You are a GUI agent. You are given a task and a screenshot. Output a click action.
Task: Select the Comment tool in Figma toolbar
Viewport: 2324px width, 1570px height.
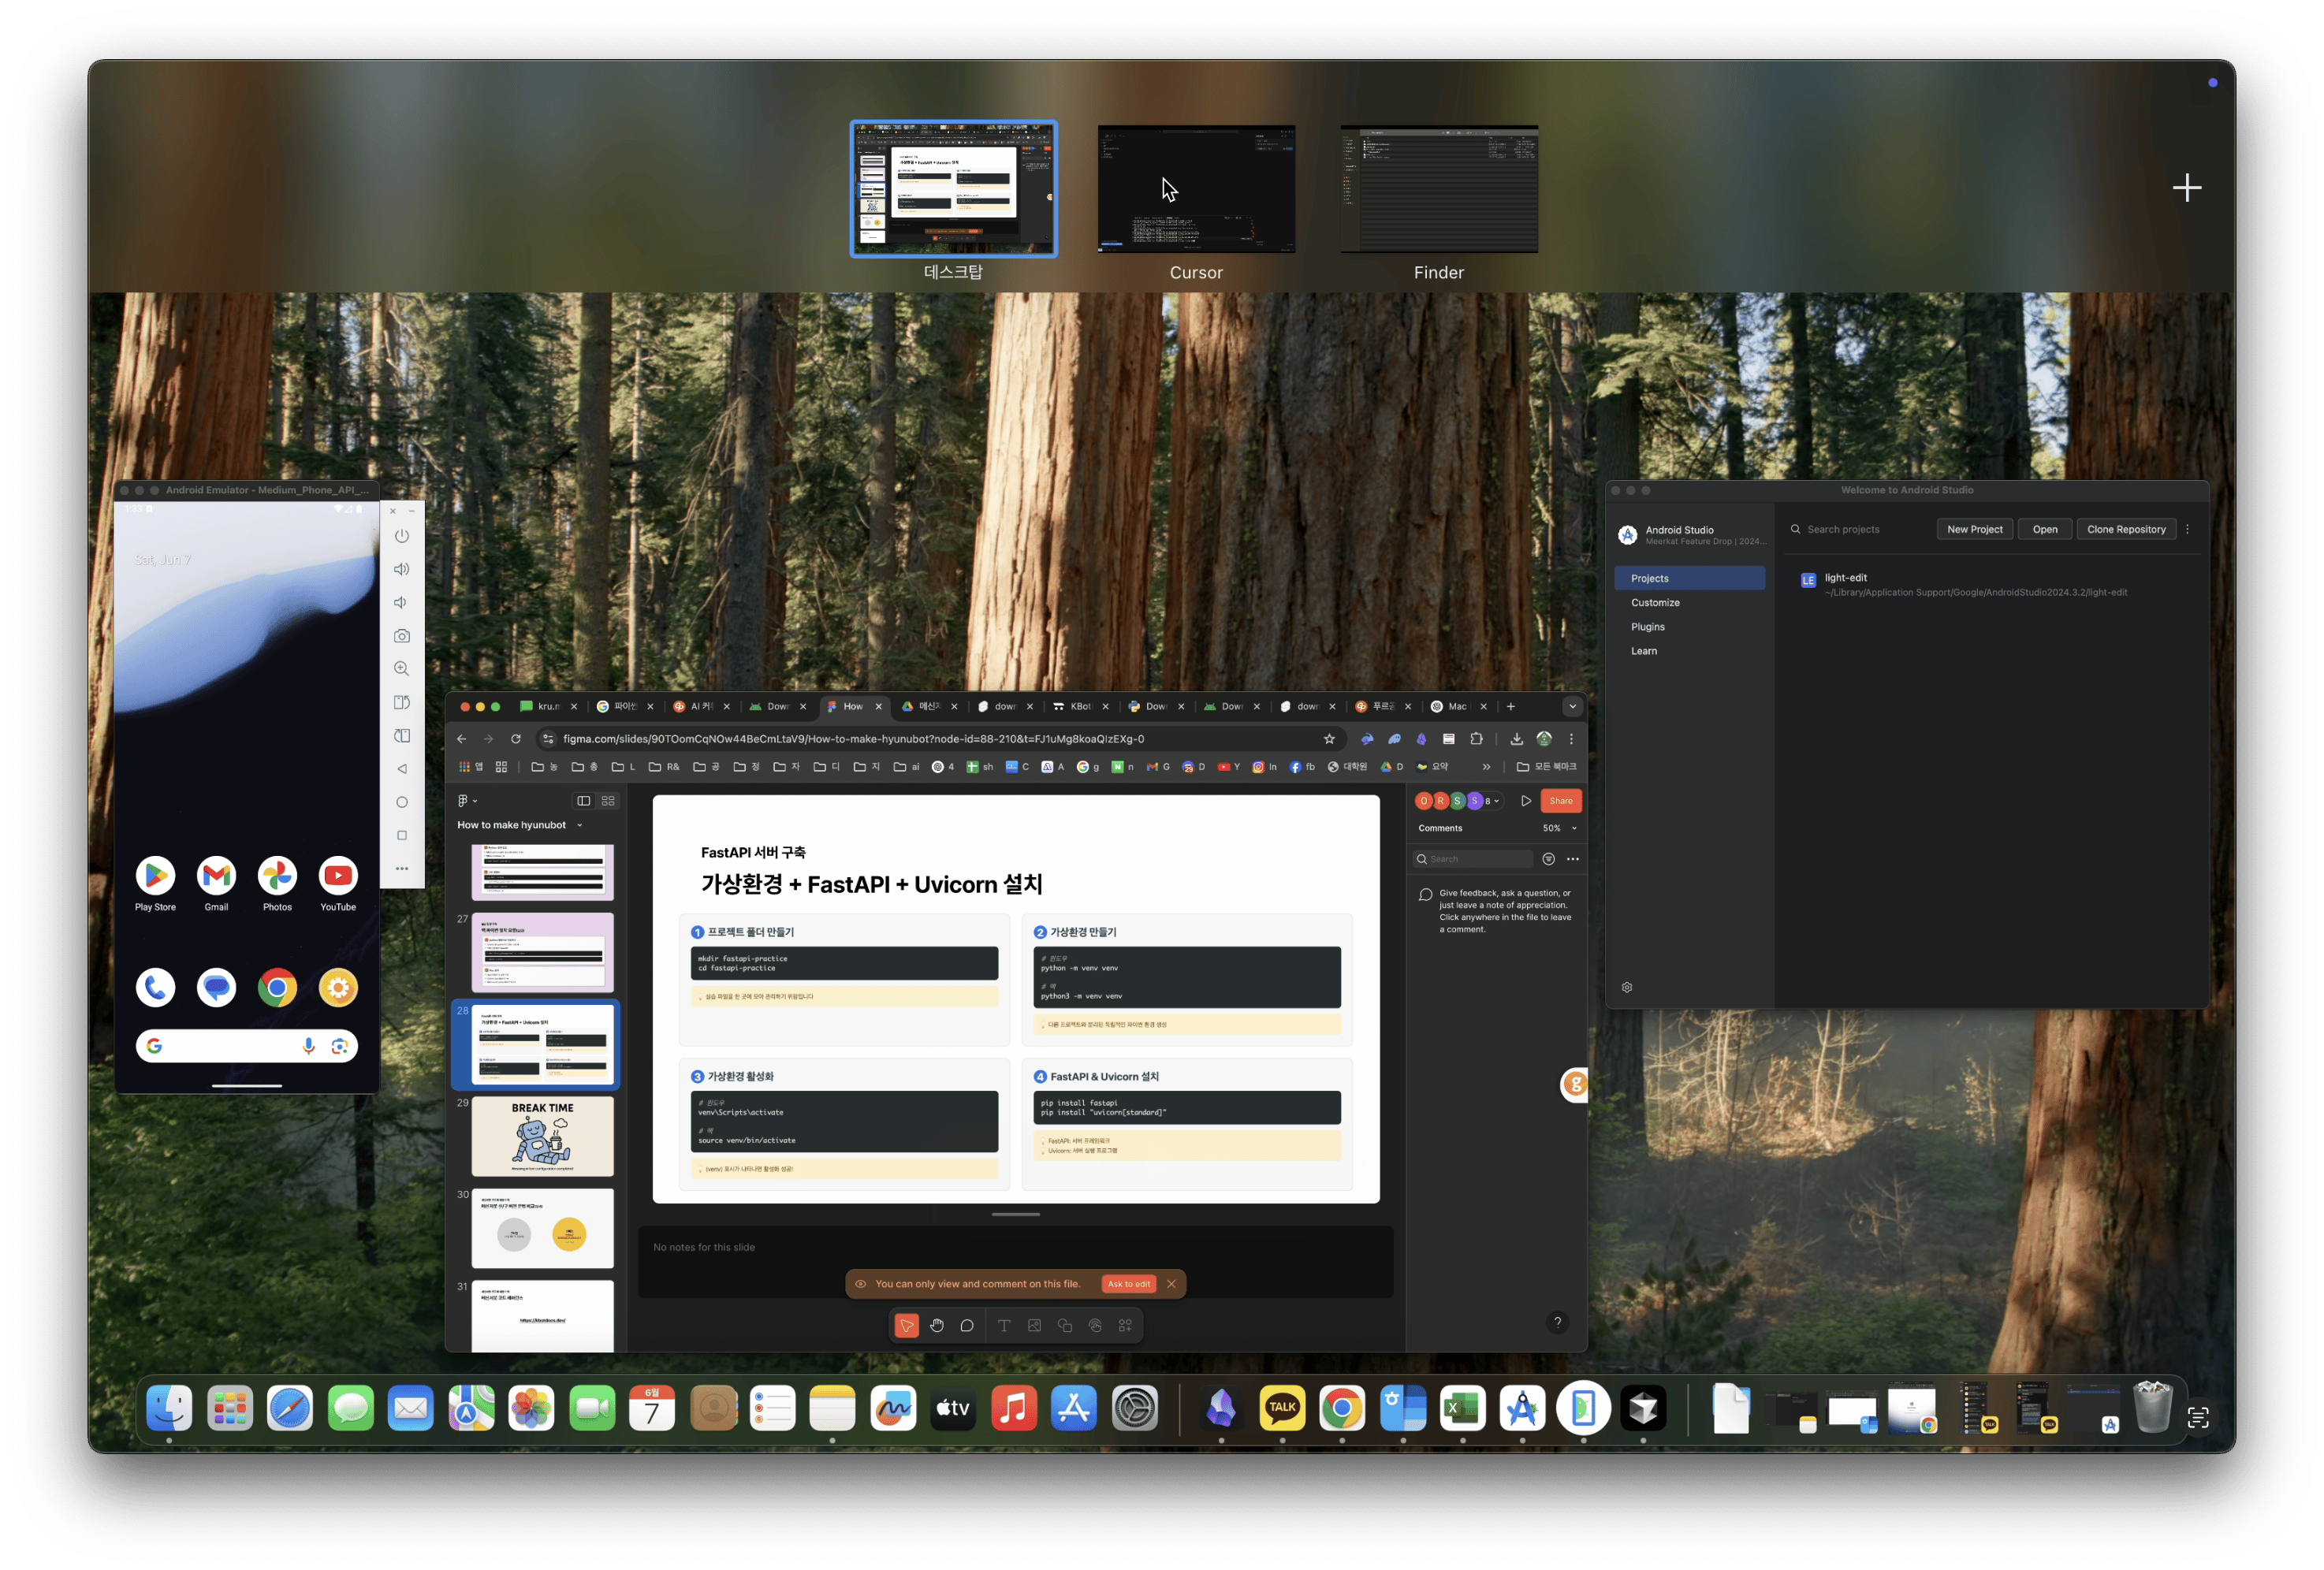coord(967,1325)
